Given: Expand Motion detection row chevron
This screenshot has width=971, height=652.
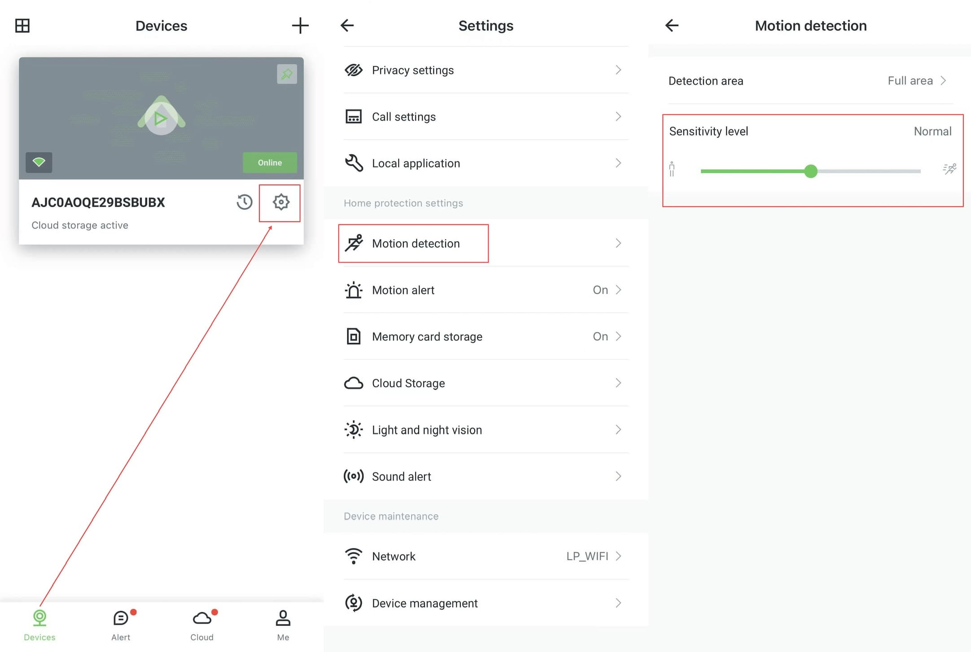Looking at the screenshot, I should coord(618,243).
